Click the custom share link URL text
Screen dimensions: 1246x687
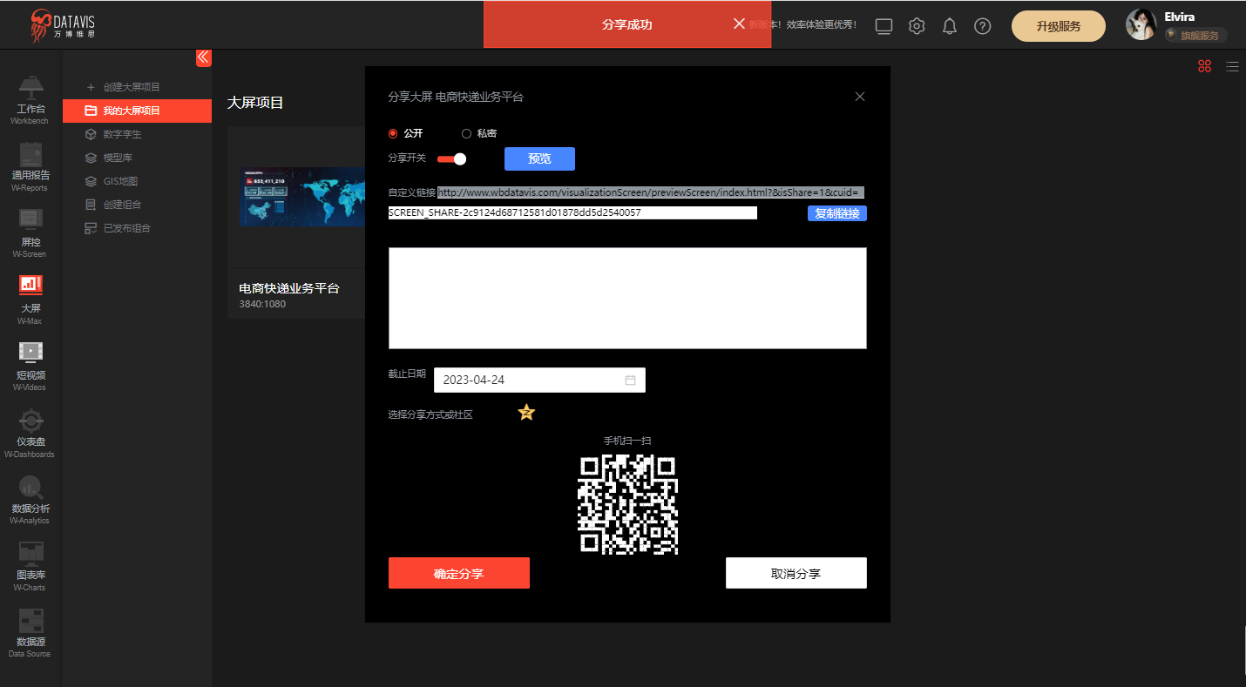coord(650,192)
